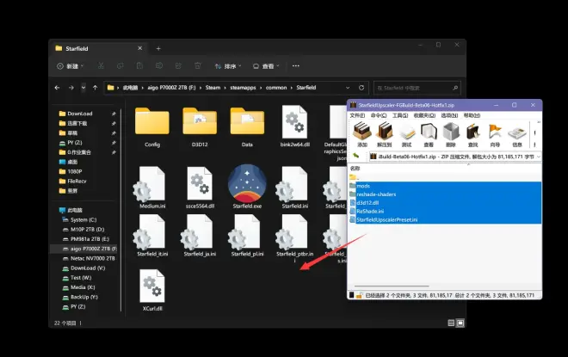Click the 名称 column header in WinRAR
The height and width of the screenshot is (357, 568).
click(x=355, y=169)
